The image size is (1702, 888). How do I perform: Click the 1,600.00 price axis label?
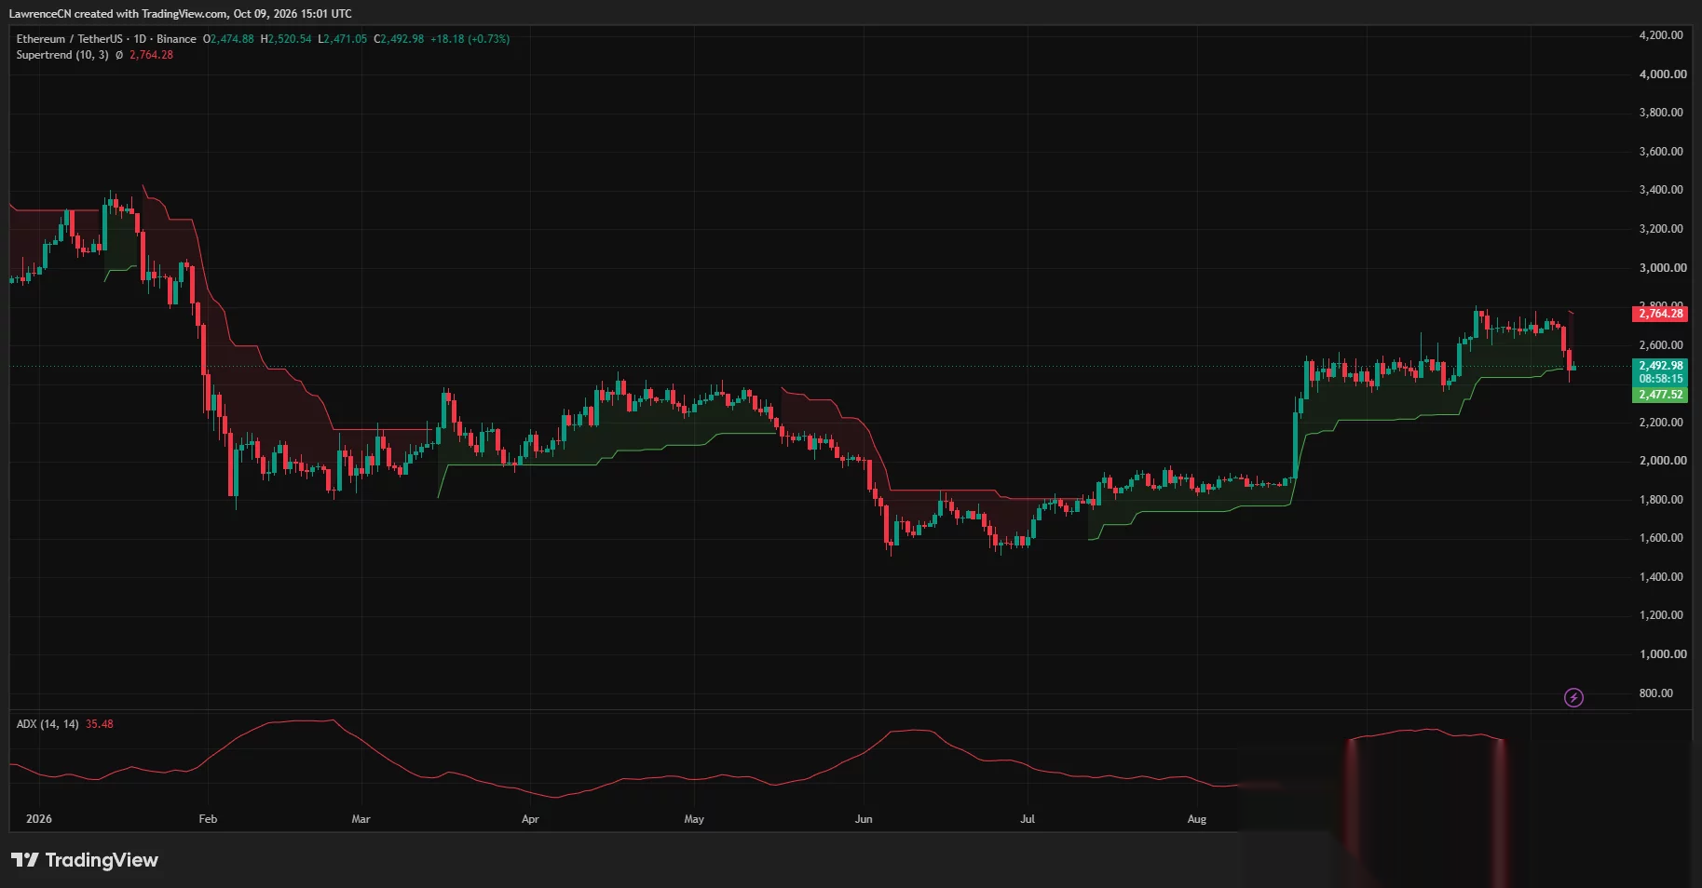pos(1661,538)
